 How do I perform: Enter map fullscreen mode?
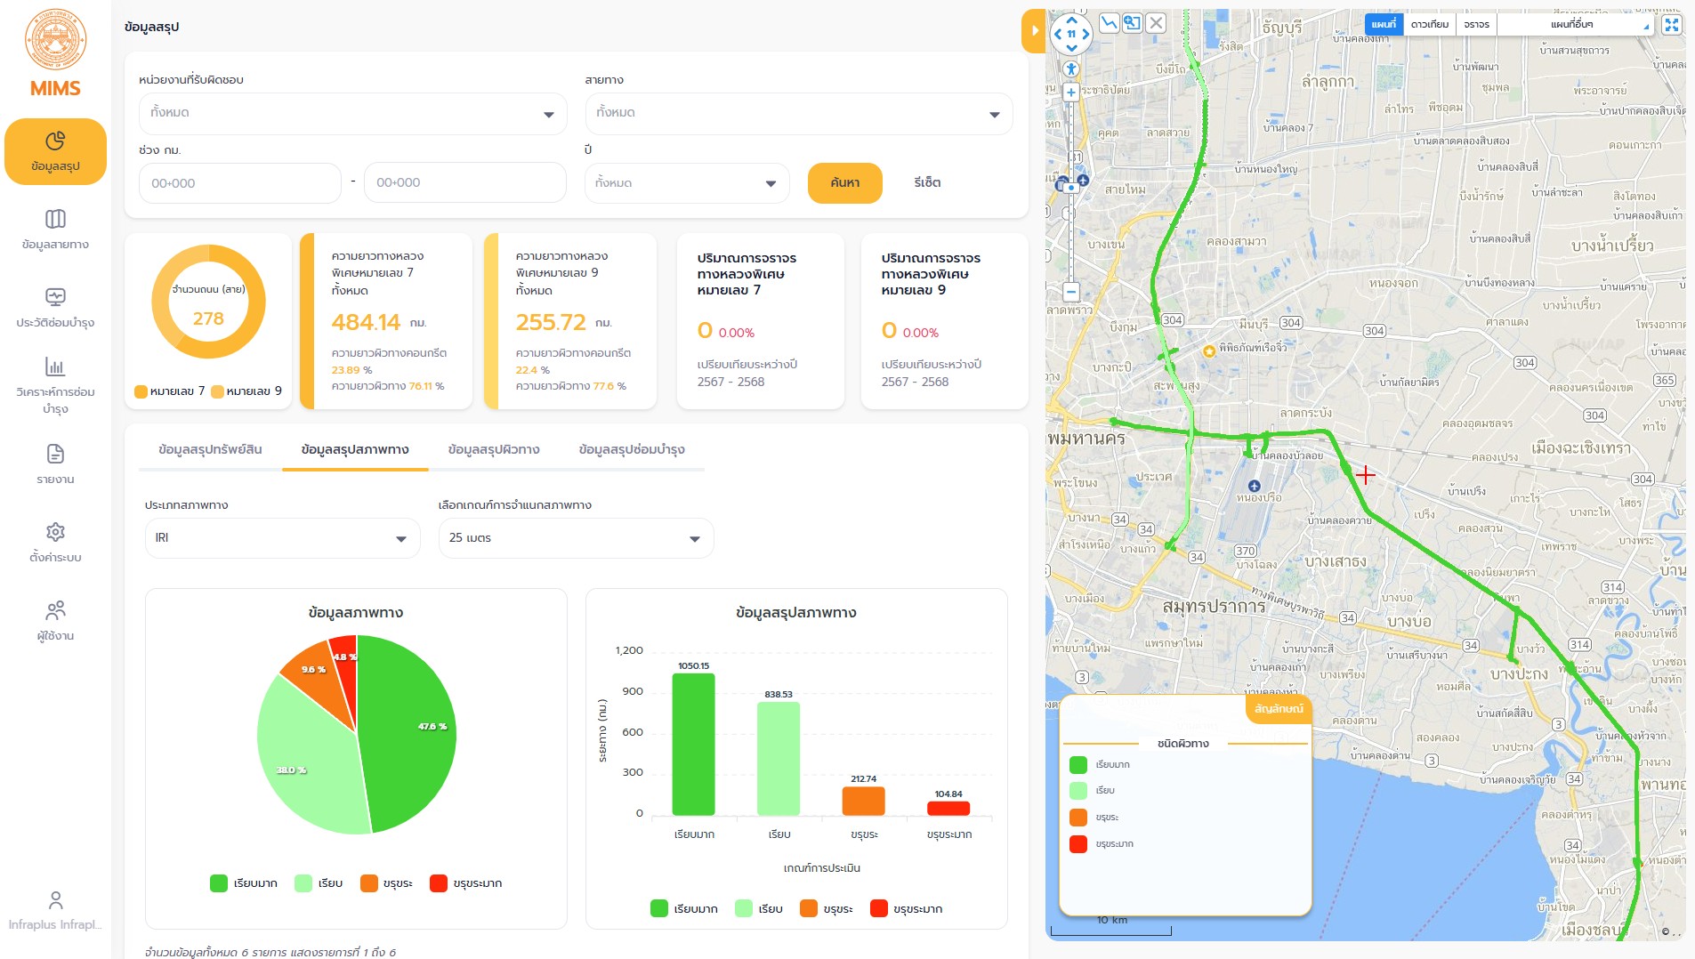pos(1672,25)
